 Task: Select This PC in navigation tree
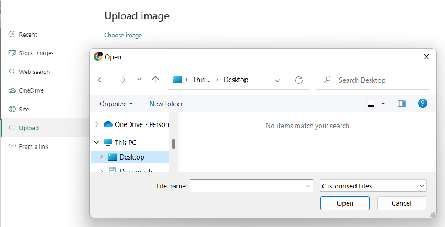tap(120, 142)
